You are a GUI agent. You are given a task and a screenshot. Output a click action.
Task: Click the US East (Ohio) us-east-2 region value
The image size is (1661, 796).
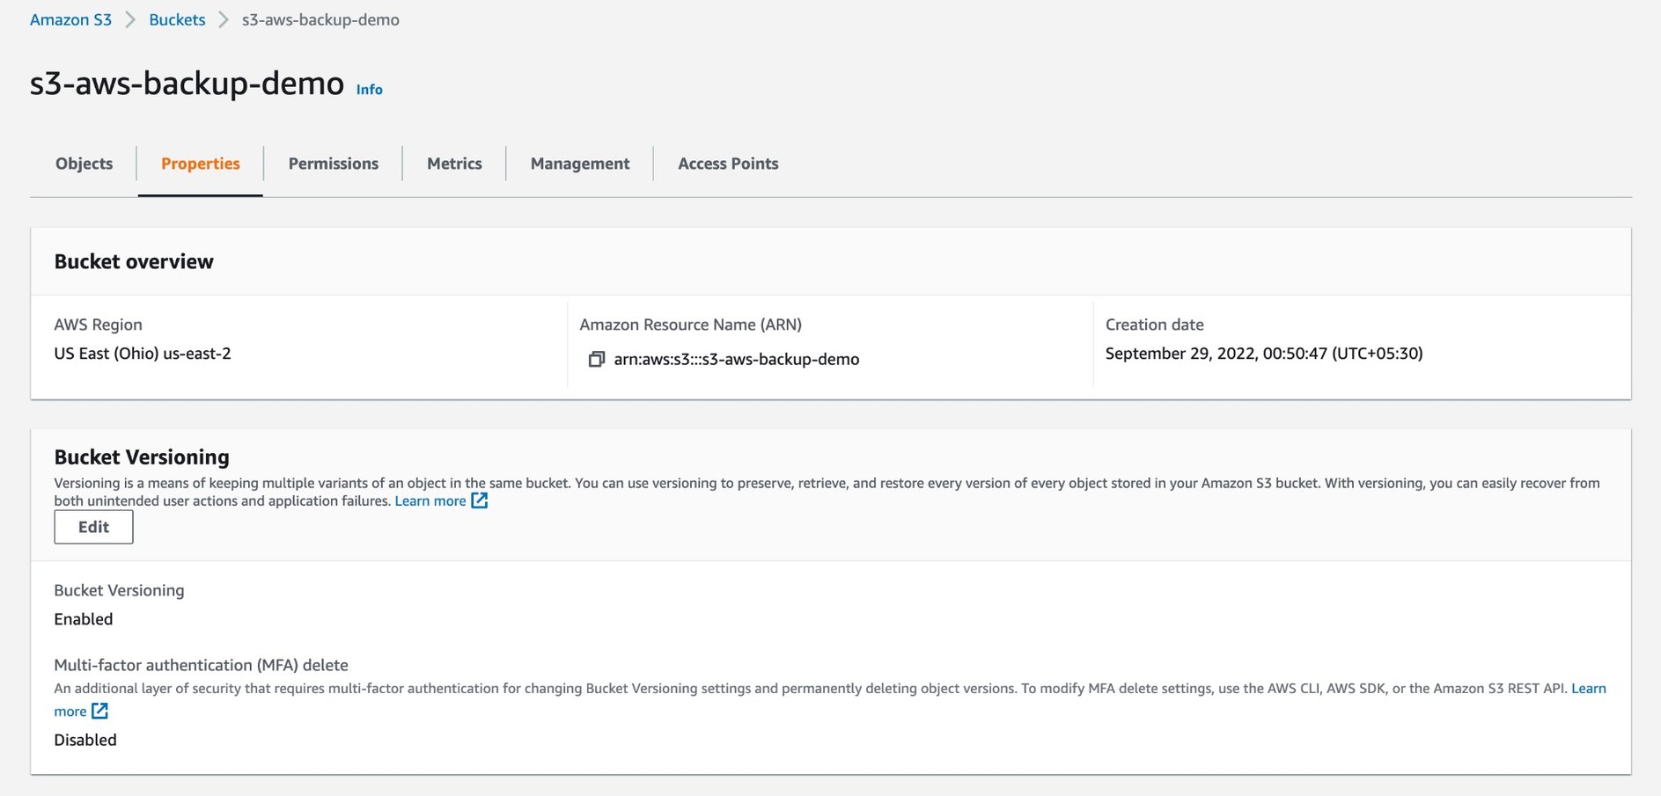coord(143,354)
